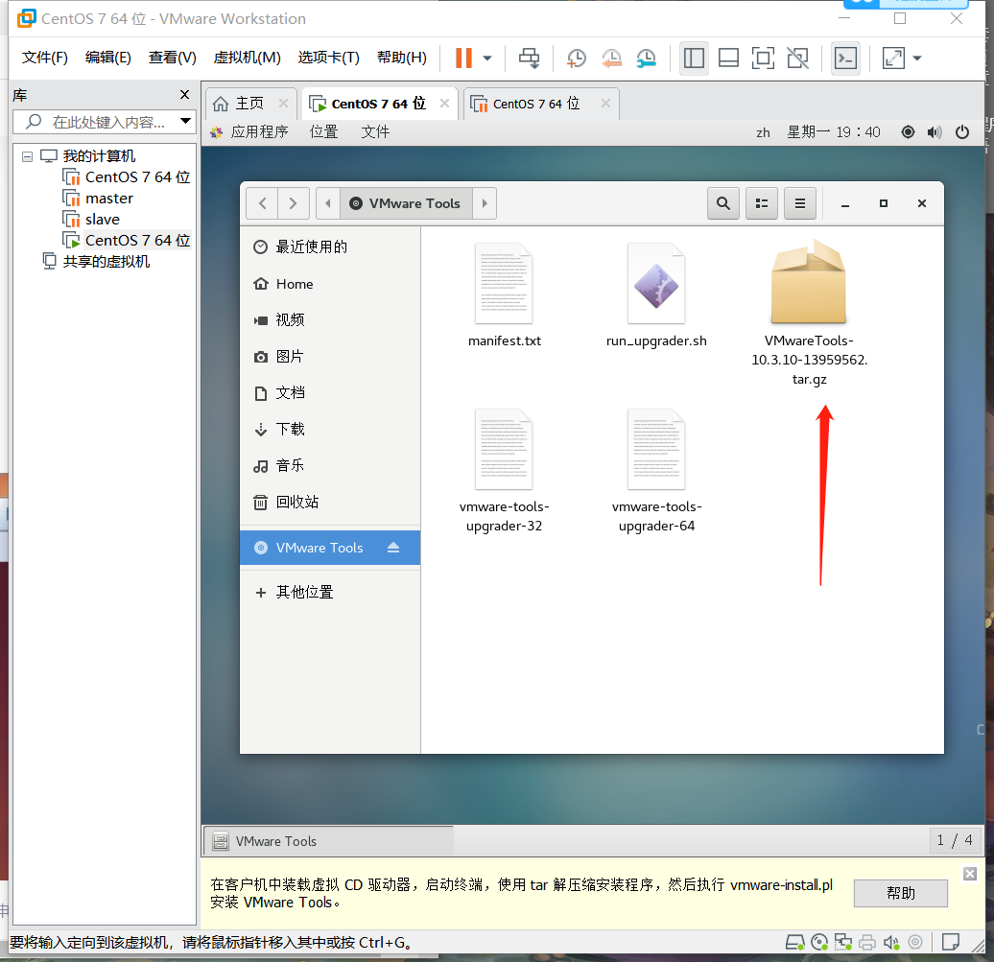Enter full screen mode icon
This screenshot has width=994, height=962.
763,59
